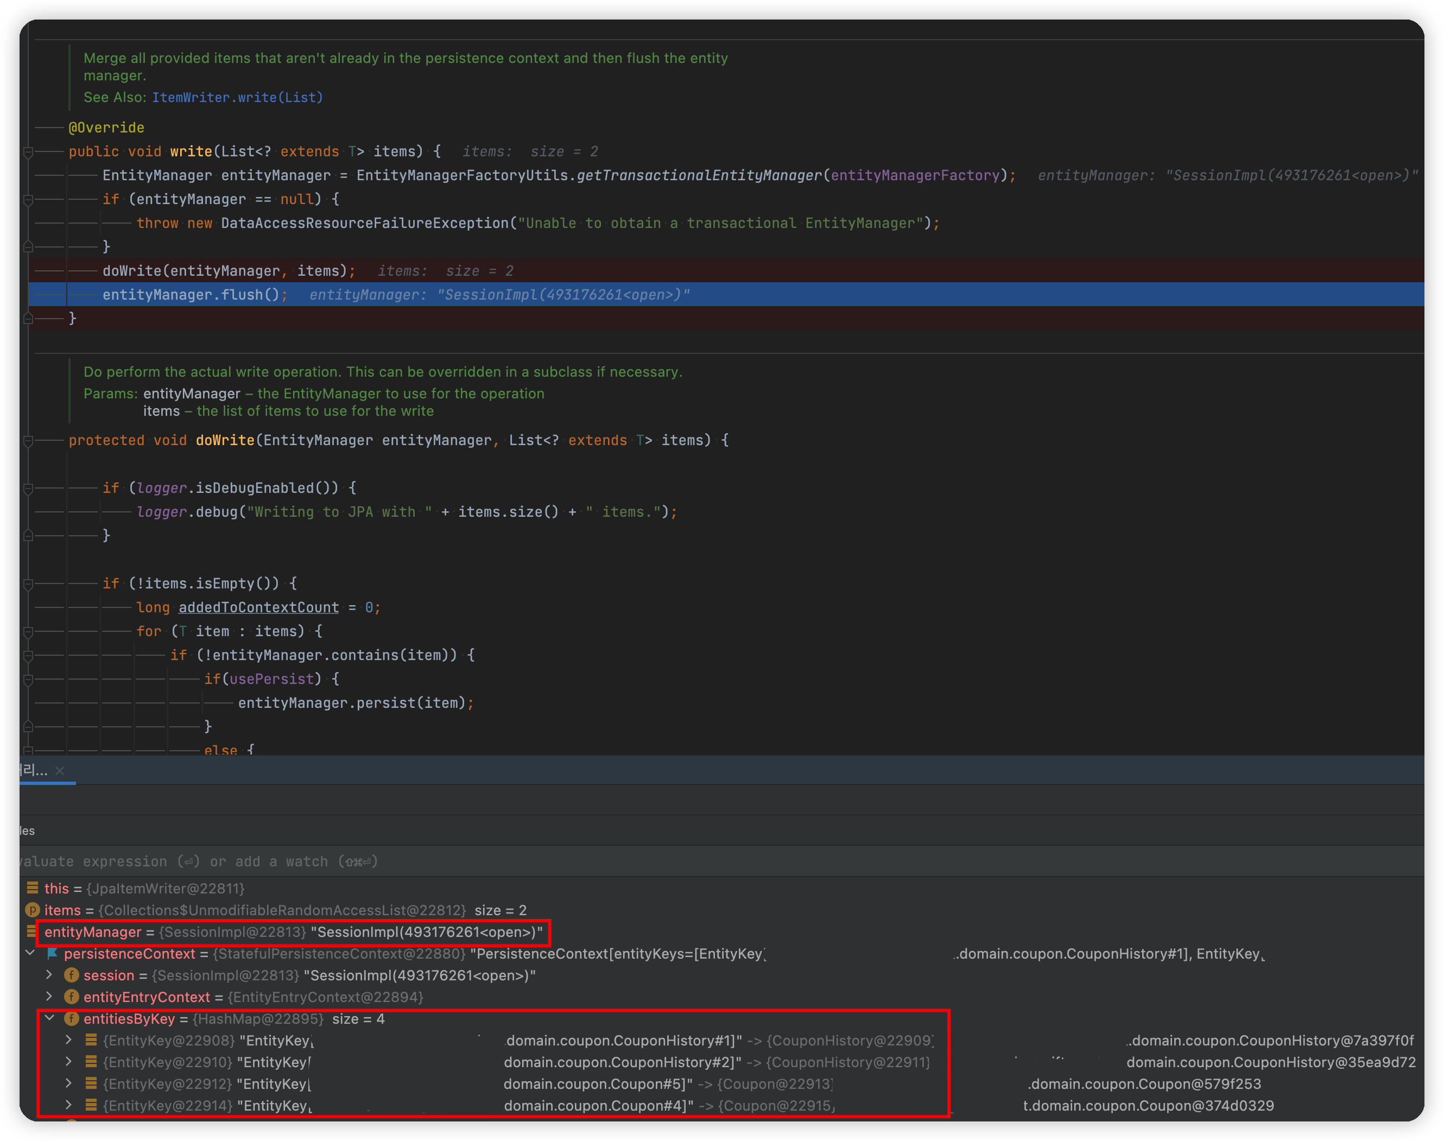Close the debugger session tab
The height and width of the screenshot is (1141, 1444).
click(x=60, y=771)
